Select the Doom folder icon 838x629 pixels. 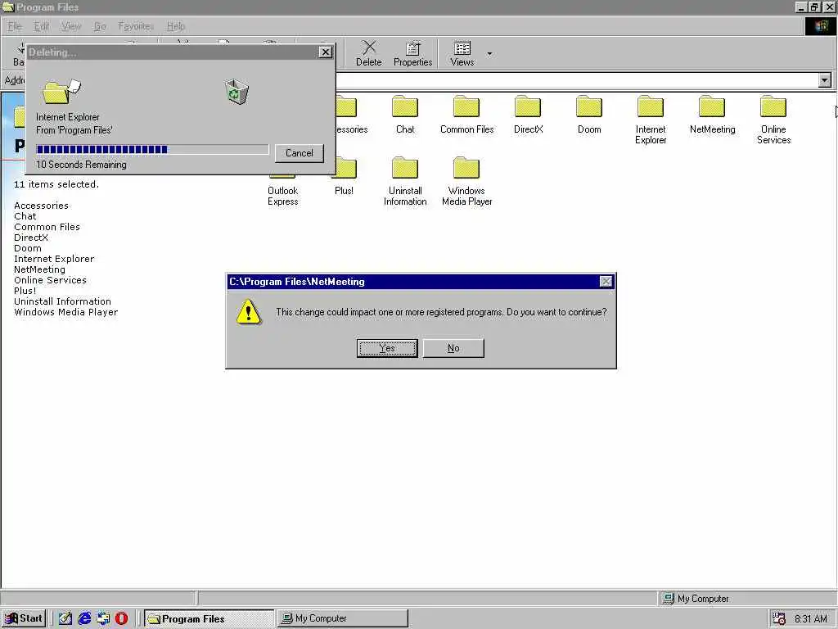(589, 106)
